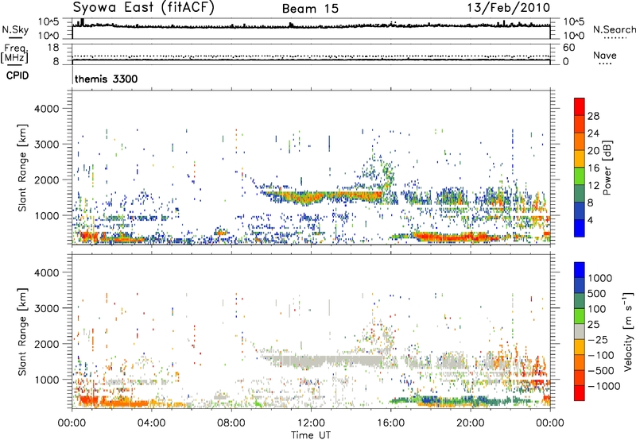Select the 'CPID' row label

click(17, 75)
